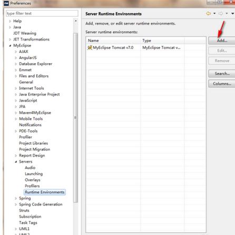Open the Task Tags preference page
This screenshot has height=235, width=235.
coord(28,222)
